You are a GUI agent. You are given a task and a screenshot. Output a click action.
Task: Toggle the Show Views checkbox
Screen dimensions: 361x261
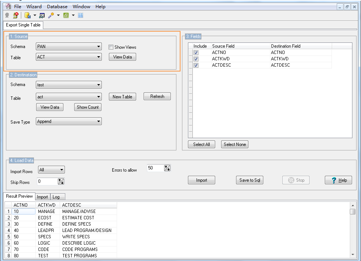click(111, 47)
